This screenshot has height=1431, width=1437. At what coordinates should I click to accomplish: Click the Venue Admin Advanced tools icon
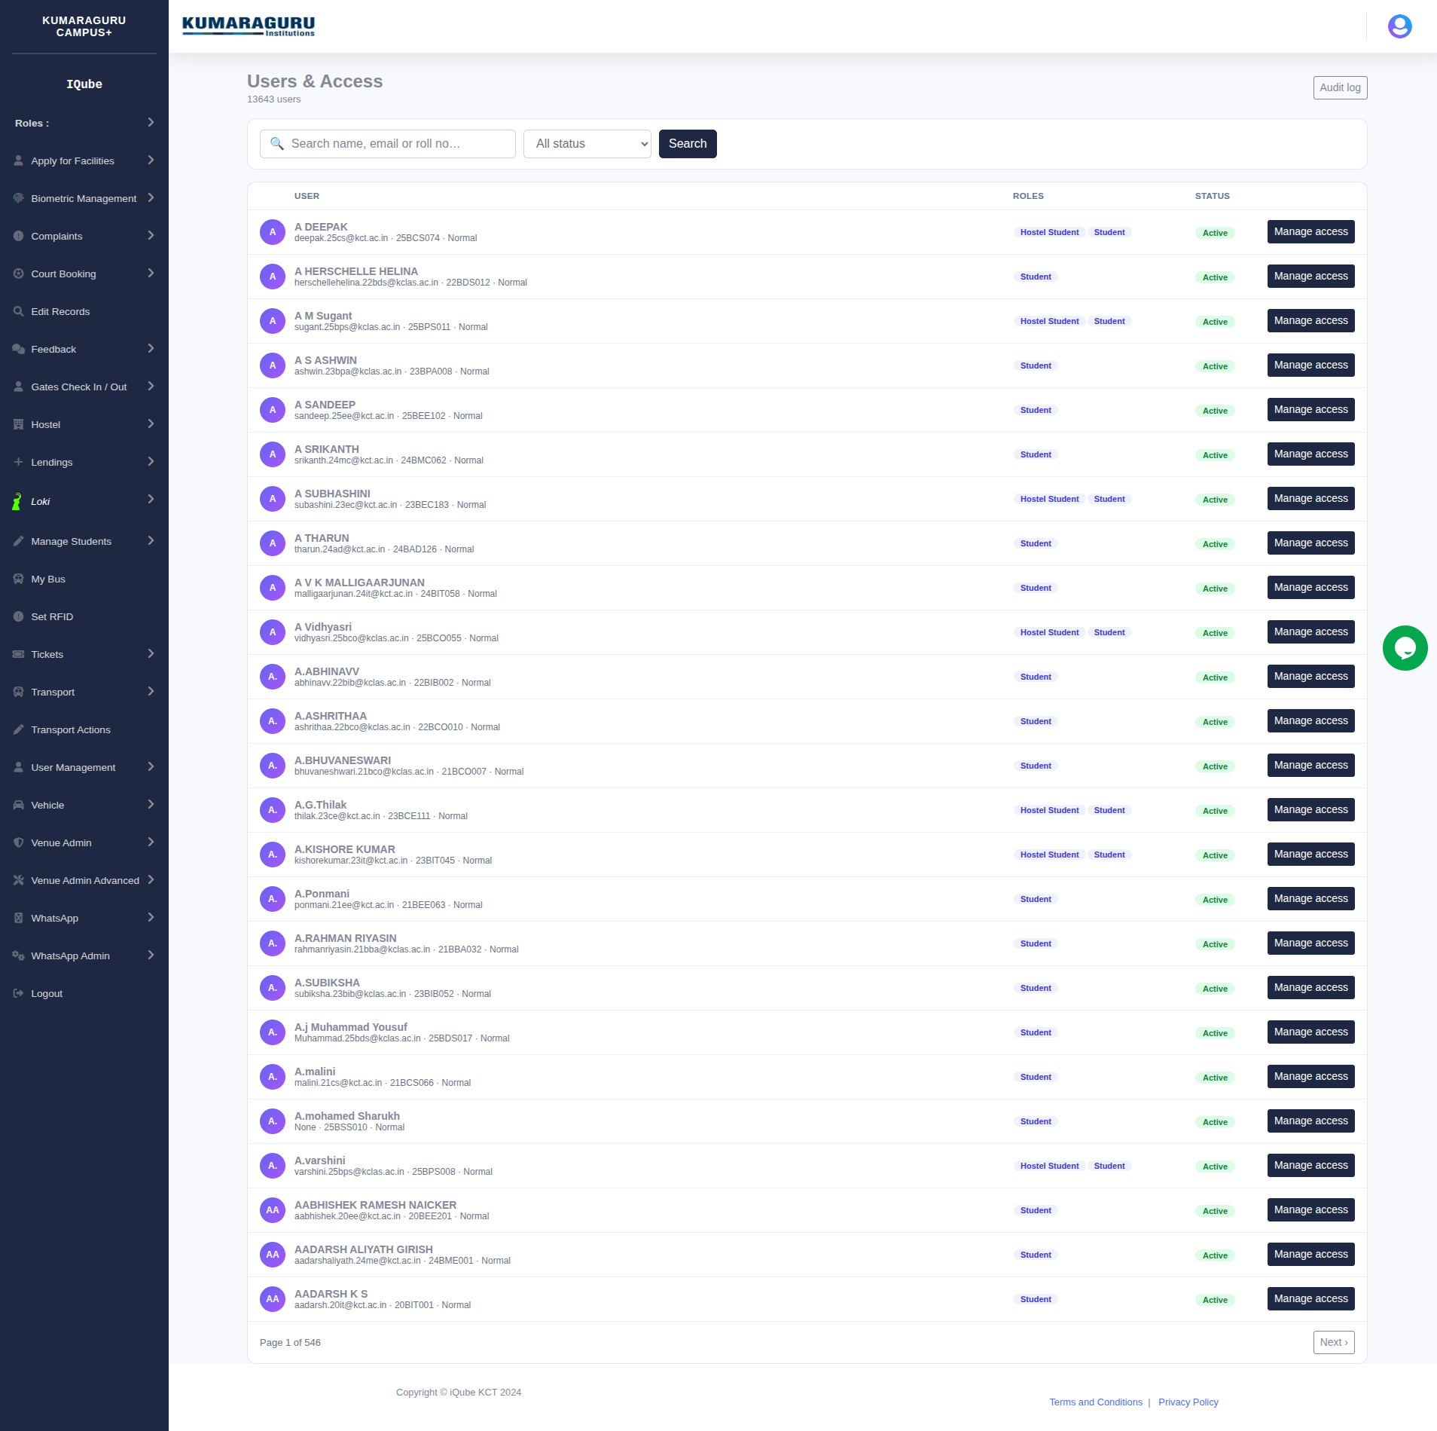coord(19,880)
